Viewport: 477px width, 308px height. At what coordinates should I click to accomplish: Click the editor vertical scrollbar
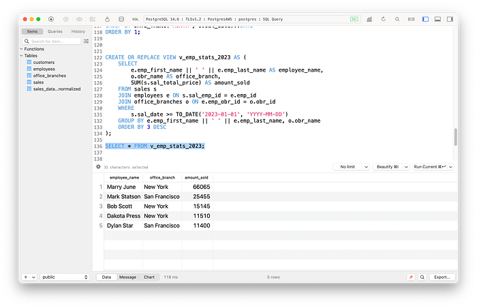455,137
